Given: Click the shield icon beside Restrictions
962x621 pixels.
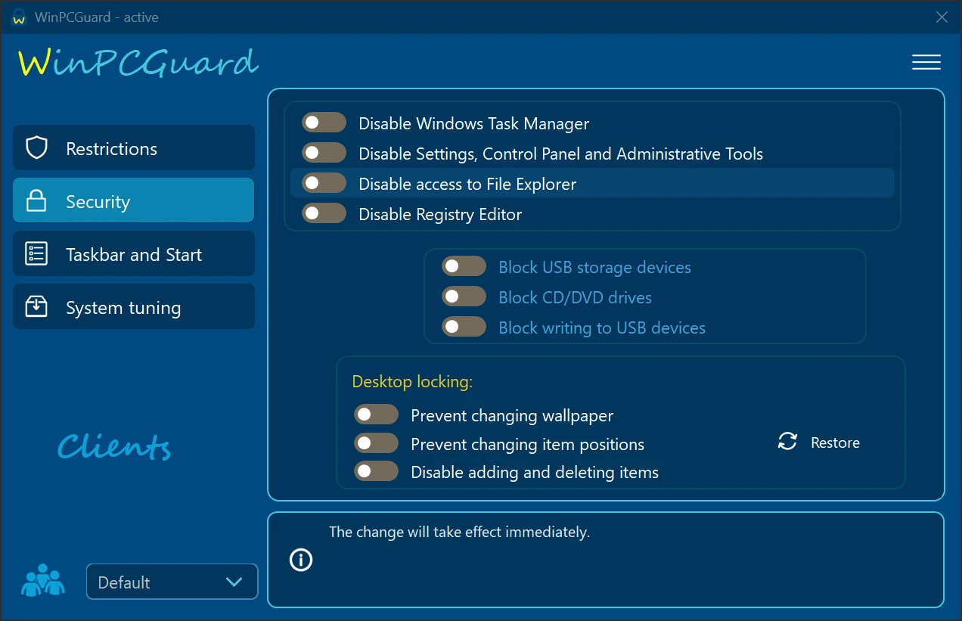Looking at the screenshot, I should pos(36,147).
